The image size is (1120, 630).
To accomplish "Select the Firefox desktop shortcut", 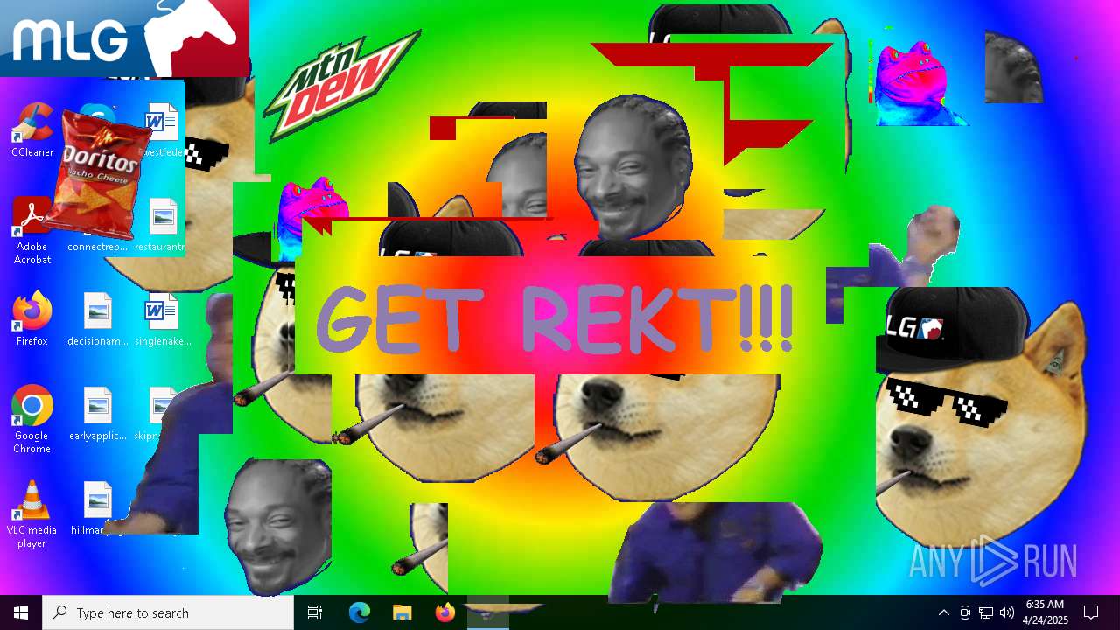I will point(32,319).
